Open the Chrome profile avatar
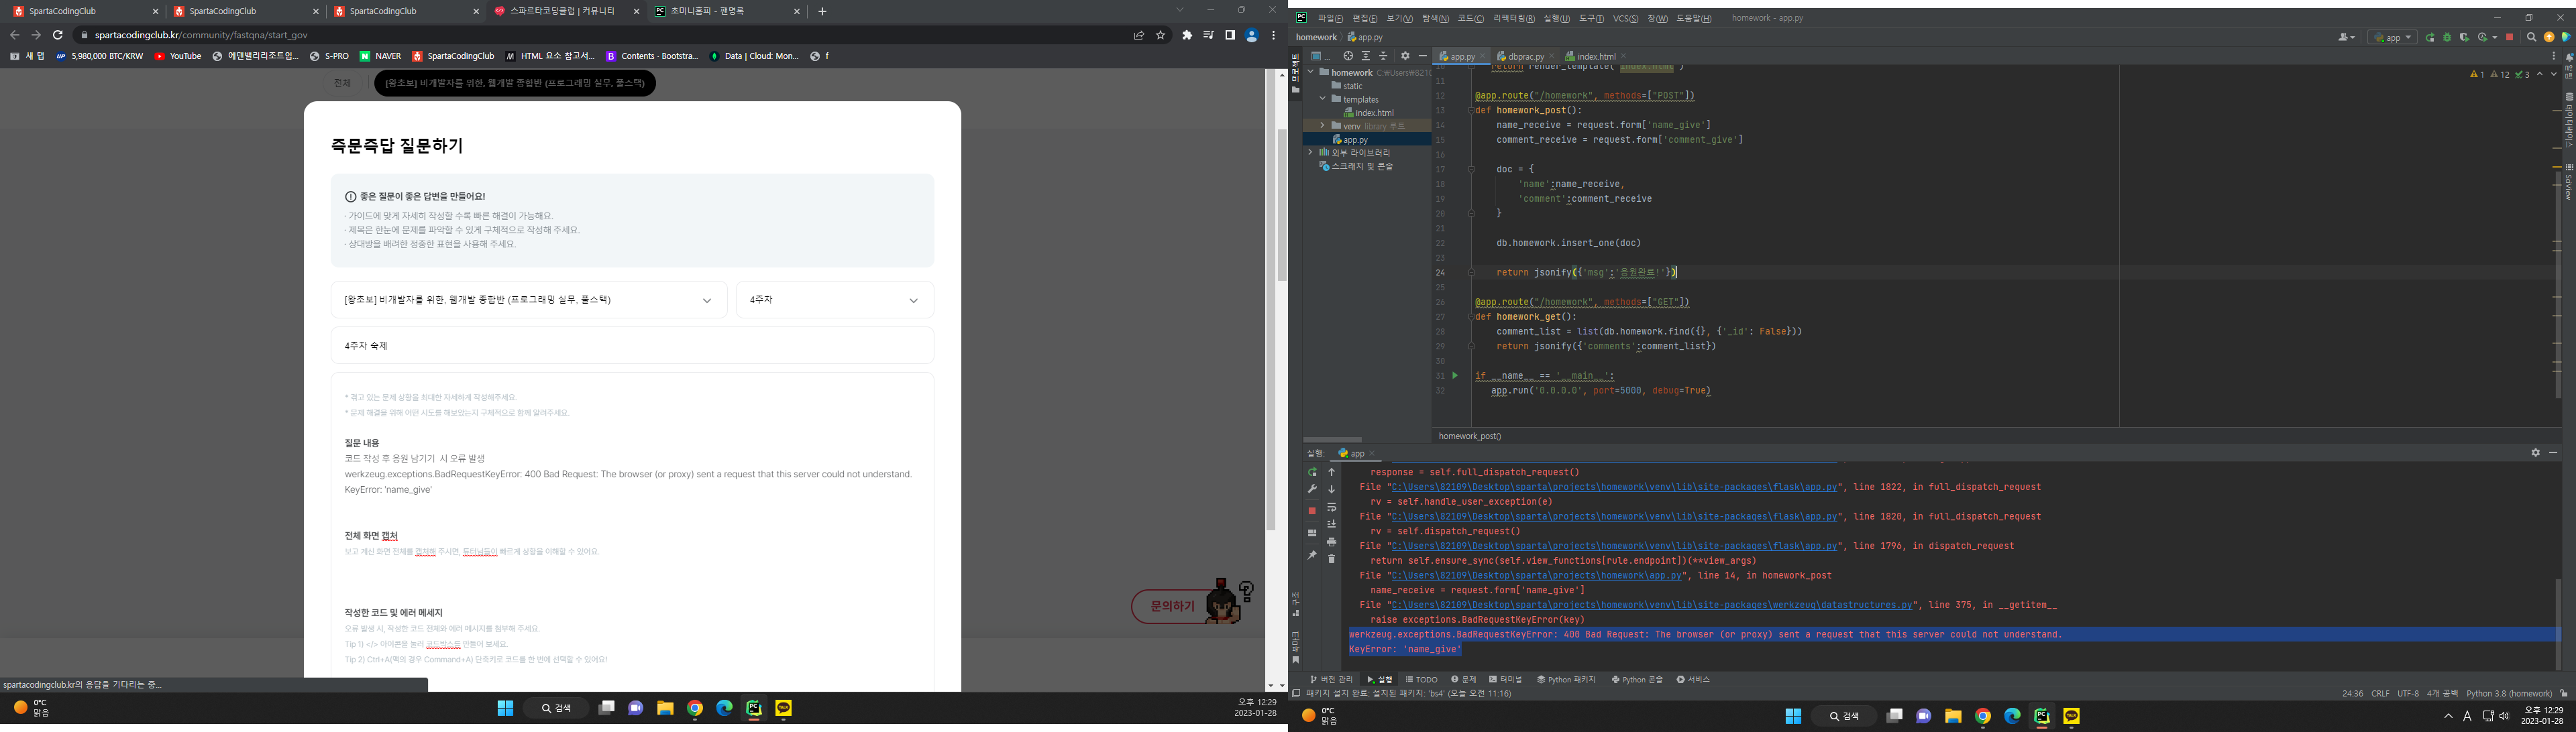 pyautogui.click(x=1251, y=35)
